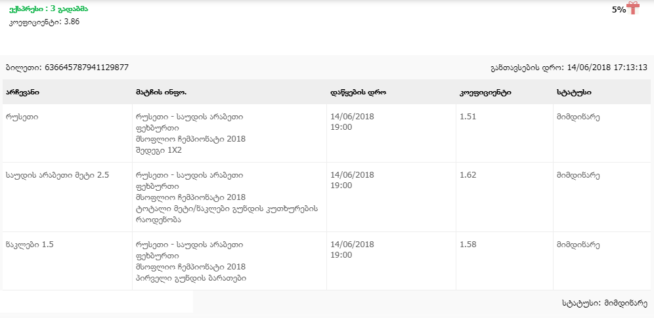654x318 pixels.
Task: Click the overall სტატუსი: მიმდინარე footer text
Action: click(605, 303)
